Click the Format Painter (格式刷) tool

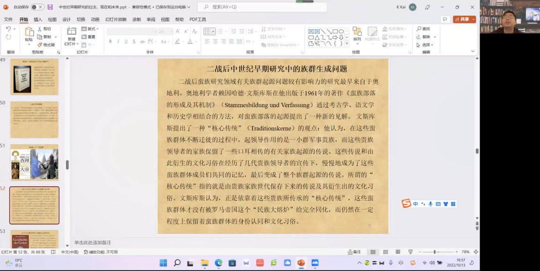point(46,45)
